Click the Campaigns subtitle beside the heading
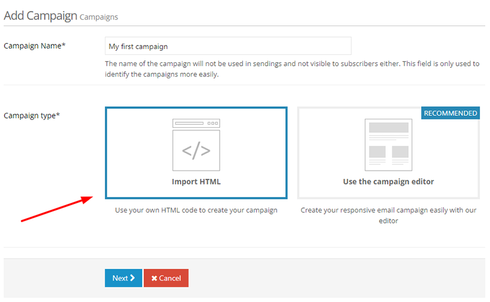Viewport: 490px width, 302px height. [x=99, y=17]
